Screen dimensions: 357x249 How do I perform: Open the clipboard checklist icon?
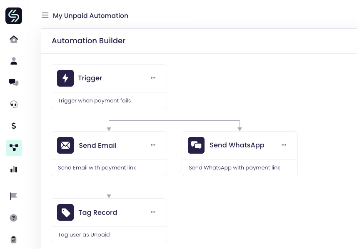14,239
